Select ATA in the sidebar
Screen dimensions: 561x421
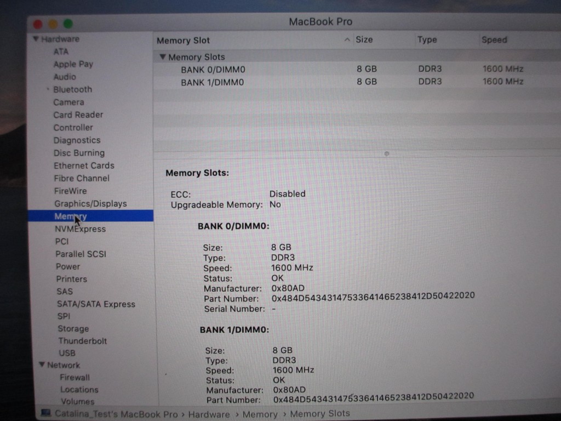click(61, 52)
